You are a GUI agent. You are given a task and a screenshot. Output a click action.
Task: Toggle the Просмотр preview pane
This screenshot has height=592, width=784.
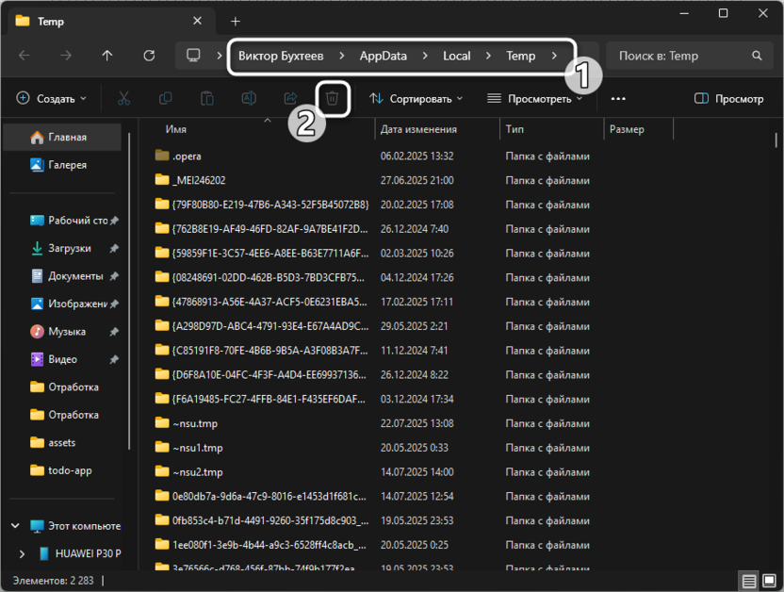pyautogui.click(x=728, y=98)
